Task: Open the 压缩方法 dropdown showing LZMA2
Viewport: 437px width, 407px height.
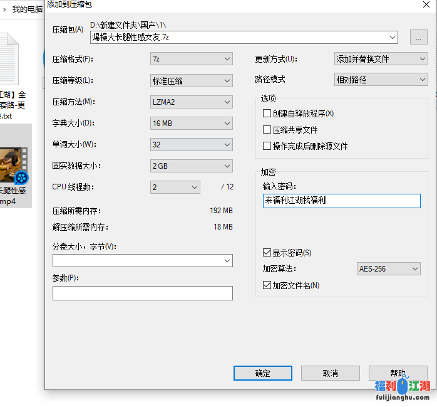Action: click(x=192, y=102)
